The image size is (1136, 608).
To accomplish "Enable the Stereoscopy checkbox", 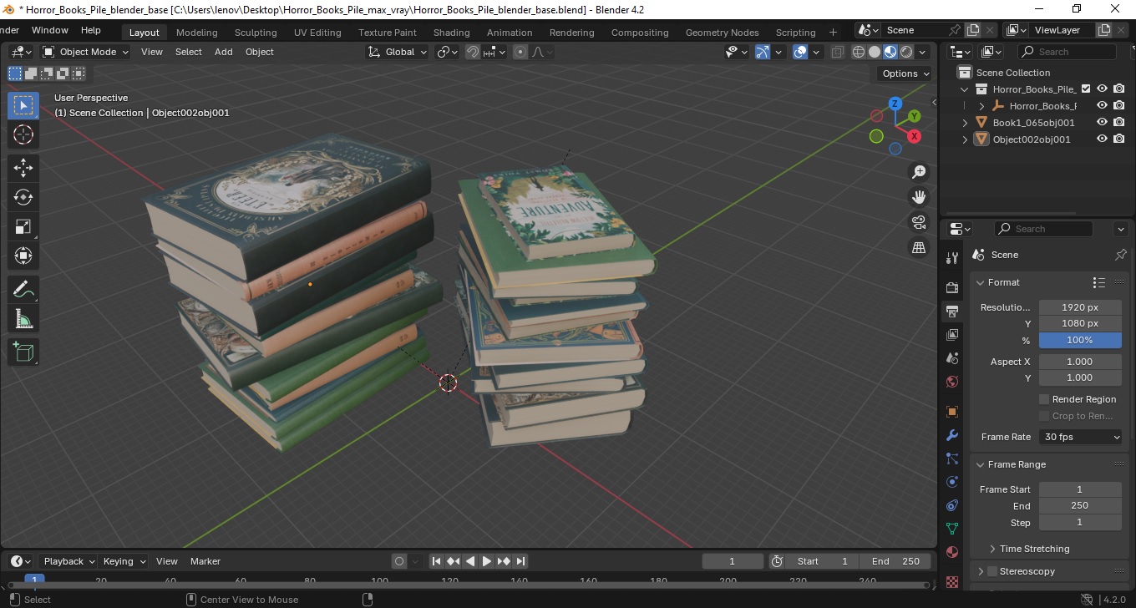I will coord(992,571).
